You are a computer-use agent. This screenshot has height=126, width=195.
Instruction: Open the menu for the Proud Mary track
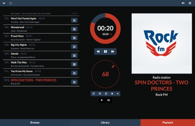[x=74, y=38]
